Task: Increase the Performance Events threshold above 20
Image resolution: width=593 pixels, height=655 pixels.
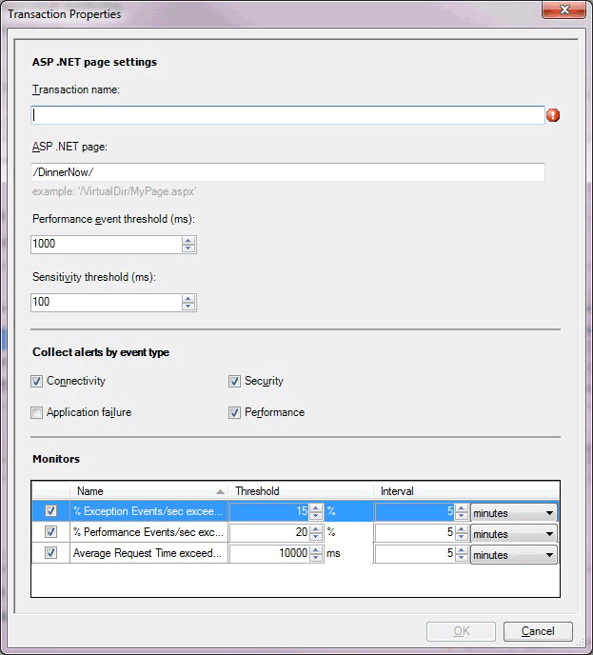Action: pos(316,528)
